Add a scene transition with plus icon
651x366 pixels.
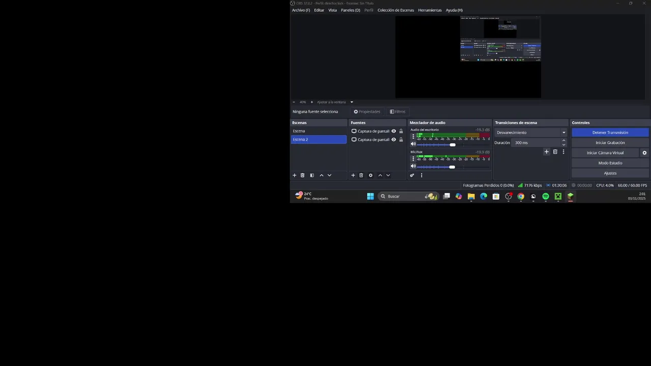pyautogui.click(x=547, y=152)
